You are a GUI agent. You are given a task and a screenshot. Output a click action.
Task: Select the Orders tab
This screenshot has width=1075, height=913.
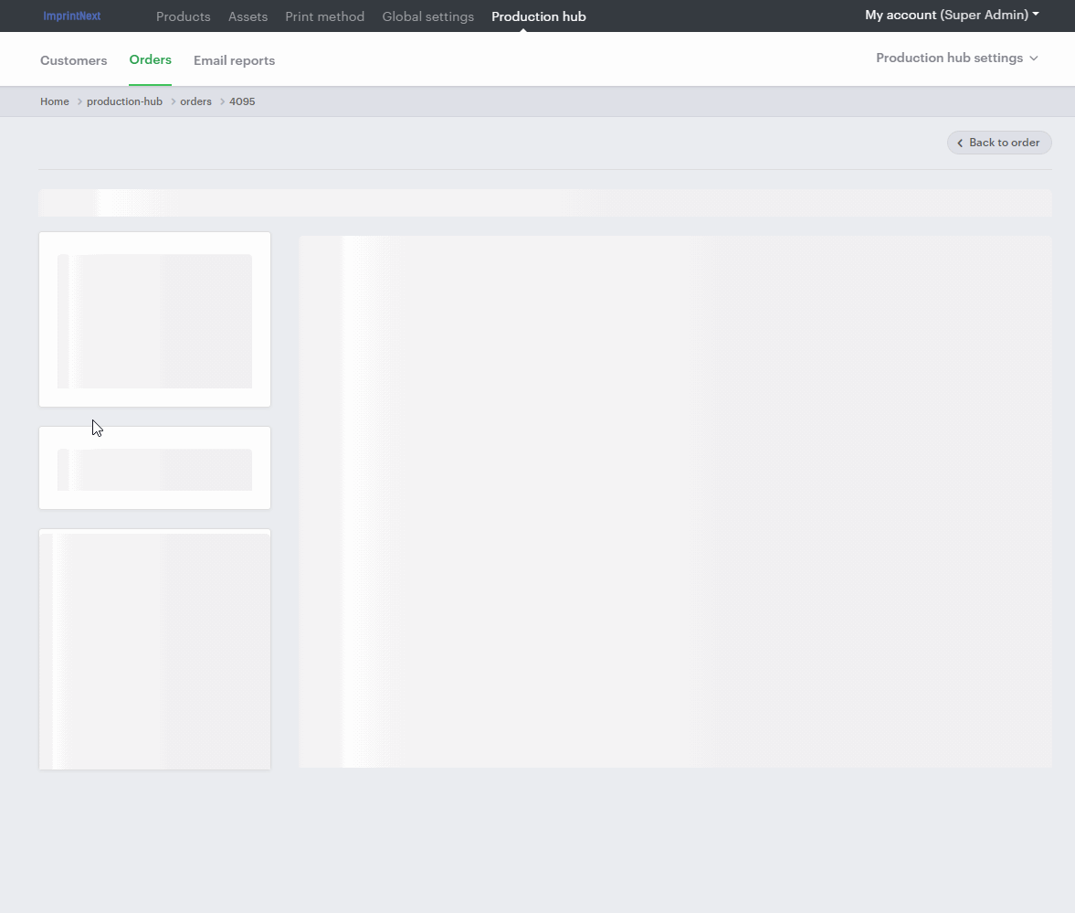click(x=150, y=59)
